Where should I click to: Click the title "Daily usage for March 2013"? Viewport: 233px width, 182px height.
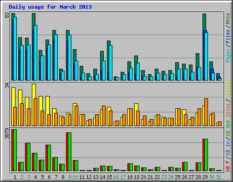[50, 7]
